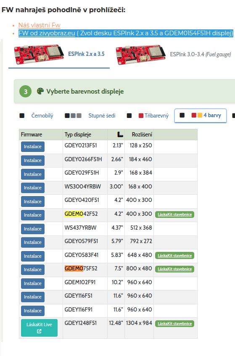Select the 4 barvy color tab
This screenshot has height=356, width=235.
click(201, 115)
